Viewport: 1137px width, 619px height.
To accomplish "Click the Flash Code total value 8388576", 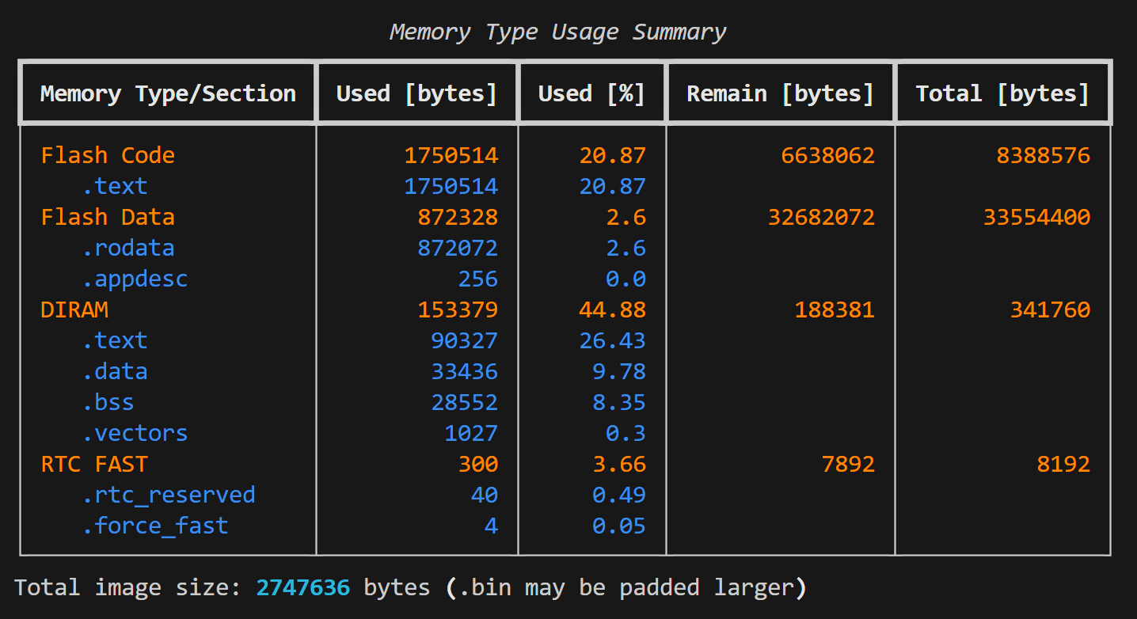I will tap(1044, 155).
